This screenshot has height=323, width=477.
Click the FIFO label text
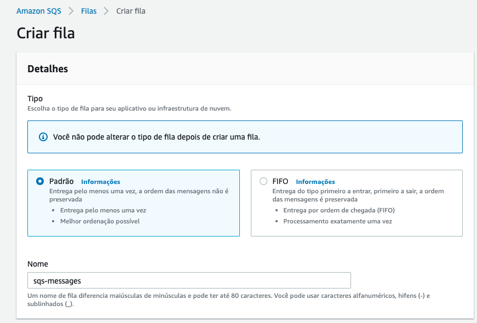[x=280, y=181]
